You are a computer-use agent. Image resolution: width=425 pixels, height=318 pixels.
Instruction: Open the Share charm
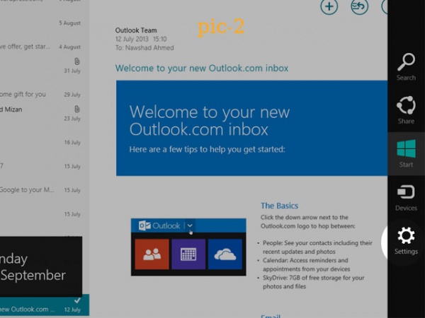406,110
